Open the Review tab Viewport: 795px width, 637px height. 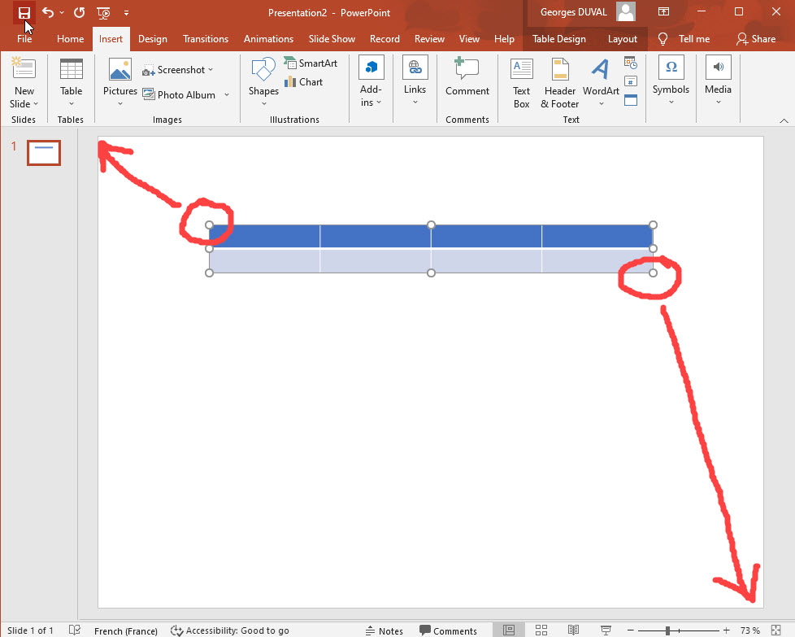coord(429,39)
